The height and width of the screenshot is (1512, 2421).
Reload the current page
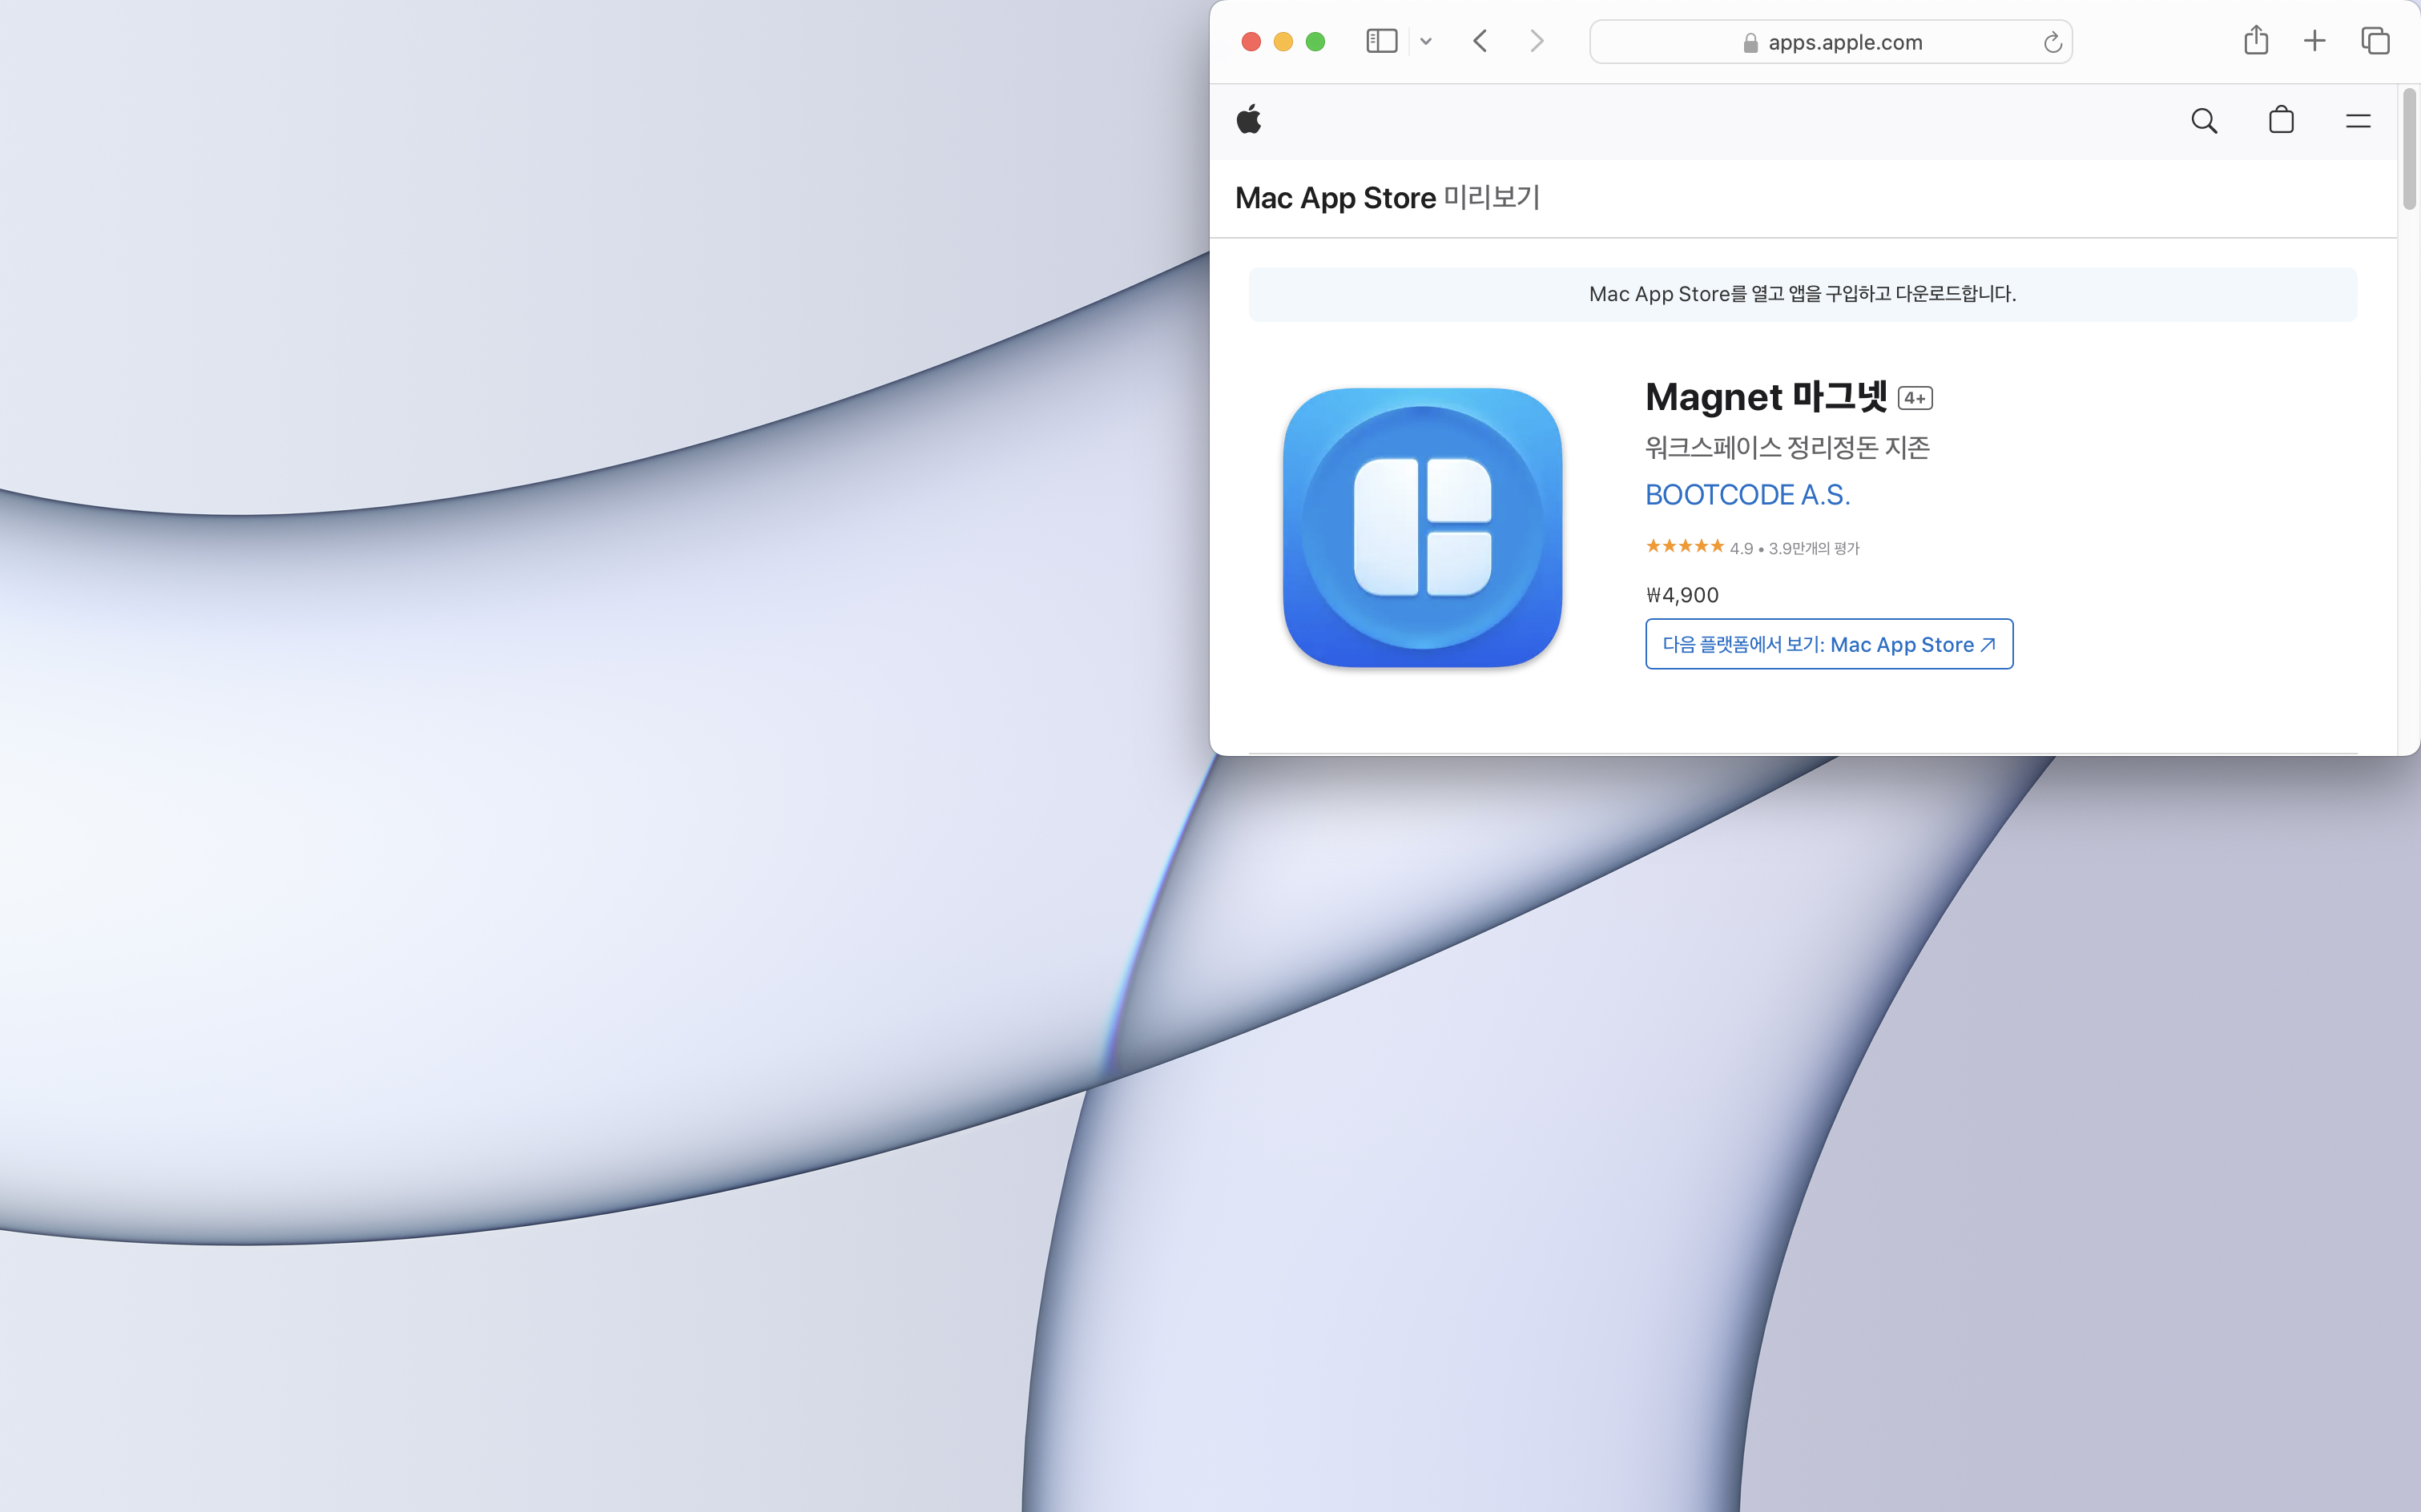coord(2052,42)
